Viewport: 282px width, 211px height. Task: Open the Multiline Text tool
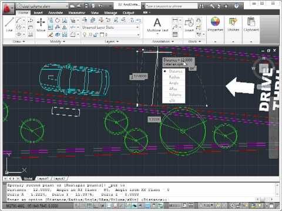[157, 25]
